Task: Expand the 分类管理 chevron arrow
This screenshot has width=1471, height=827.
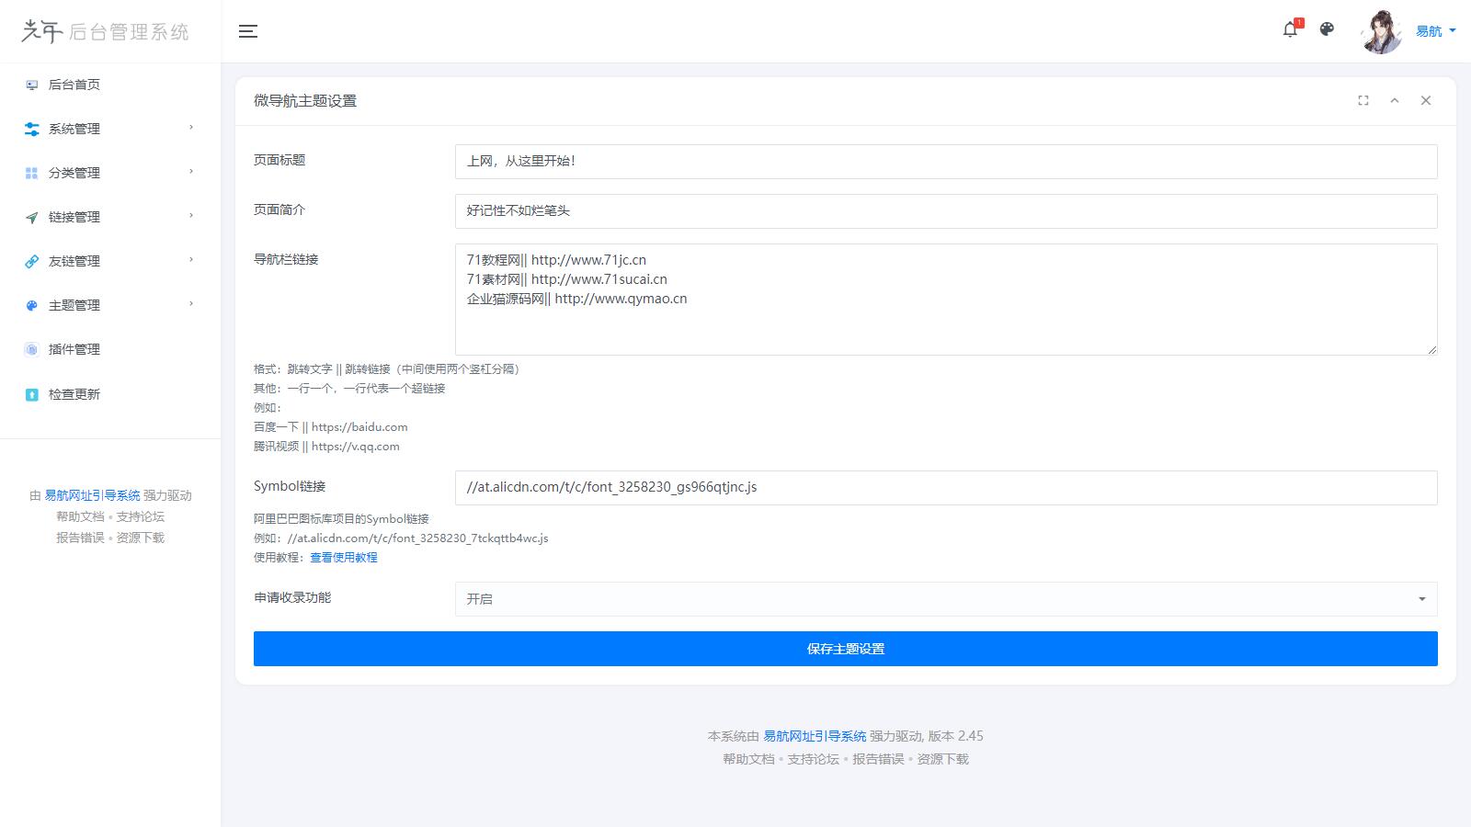Action: [191, 172]
